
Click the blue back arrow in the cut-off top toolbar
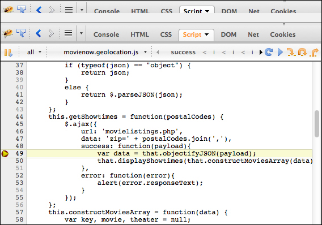pos(39,10)
